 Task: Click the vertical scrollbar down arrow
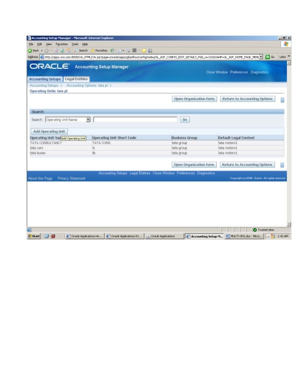pos(289,224)
